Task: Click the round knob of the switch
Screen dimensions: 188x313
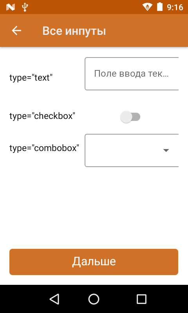Action: (x=126, y=117)
